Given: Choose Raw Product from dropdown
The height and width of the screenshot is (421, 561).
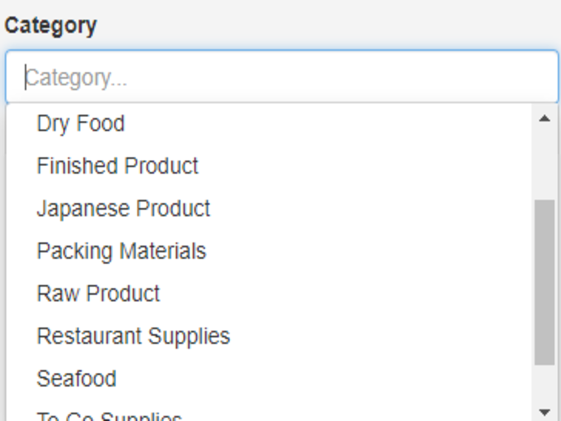Looking at the screenshot, I should click(x=269, y=294).
